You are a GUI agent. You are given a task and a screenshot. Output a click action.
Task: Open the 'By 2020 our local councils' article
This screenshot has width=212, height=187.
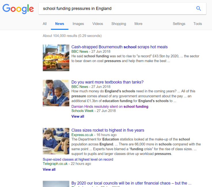(131, 183)
